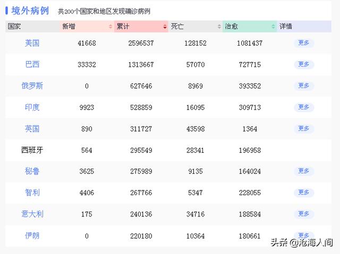Select 俄罗斯 recovered value 393352
Viewport: 340px width, 254px height.
point(250,86)
